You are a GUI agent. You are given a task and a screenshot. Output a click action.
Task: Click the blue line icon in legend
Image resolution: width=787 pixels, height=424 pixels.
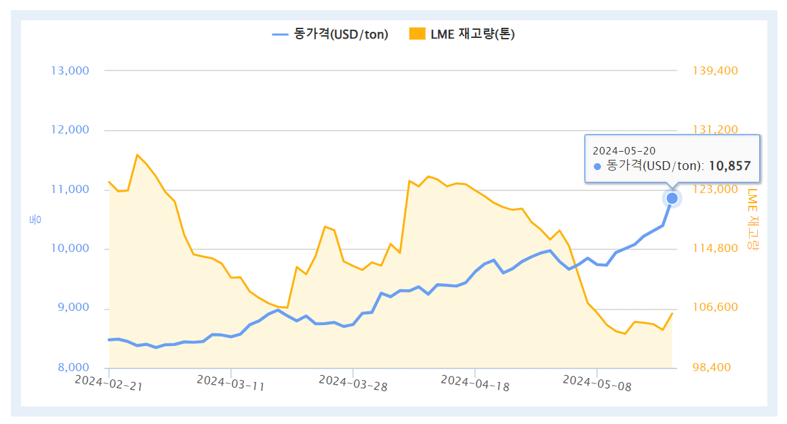280,34
